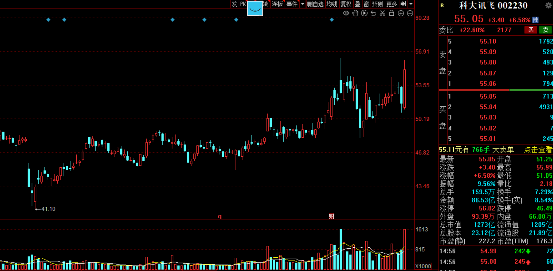Select the scissors cut tool
This screenshot has width=553, height=271.
point(383,13)
